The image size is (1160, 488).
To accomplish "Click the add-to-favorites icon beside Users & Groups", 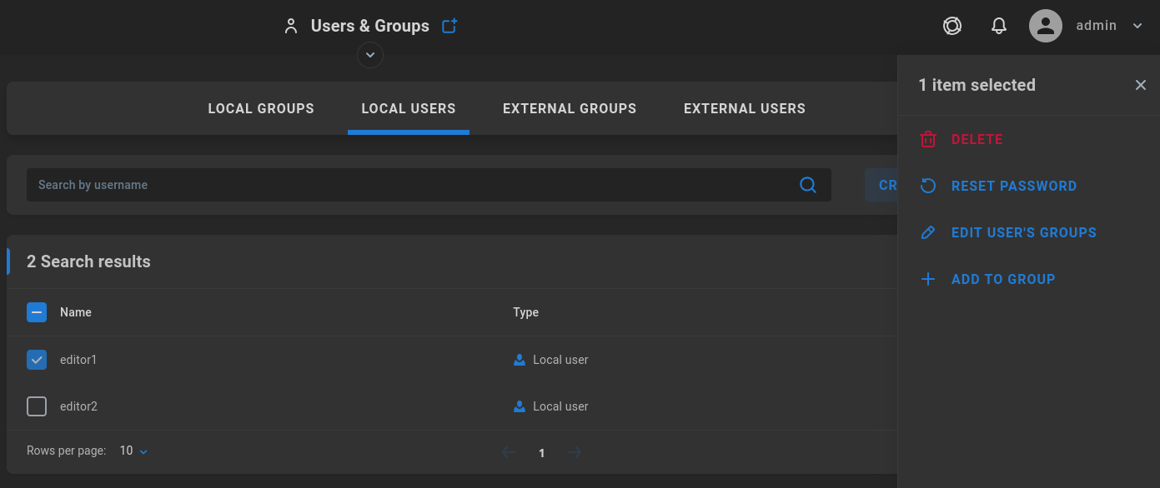I will click(x=449, y=26).
